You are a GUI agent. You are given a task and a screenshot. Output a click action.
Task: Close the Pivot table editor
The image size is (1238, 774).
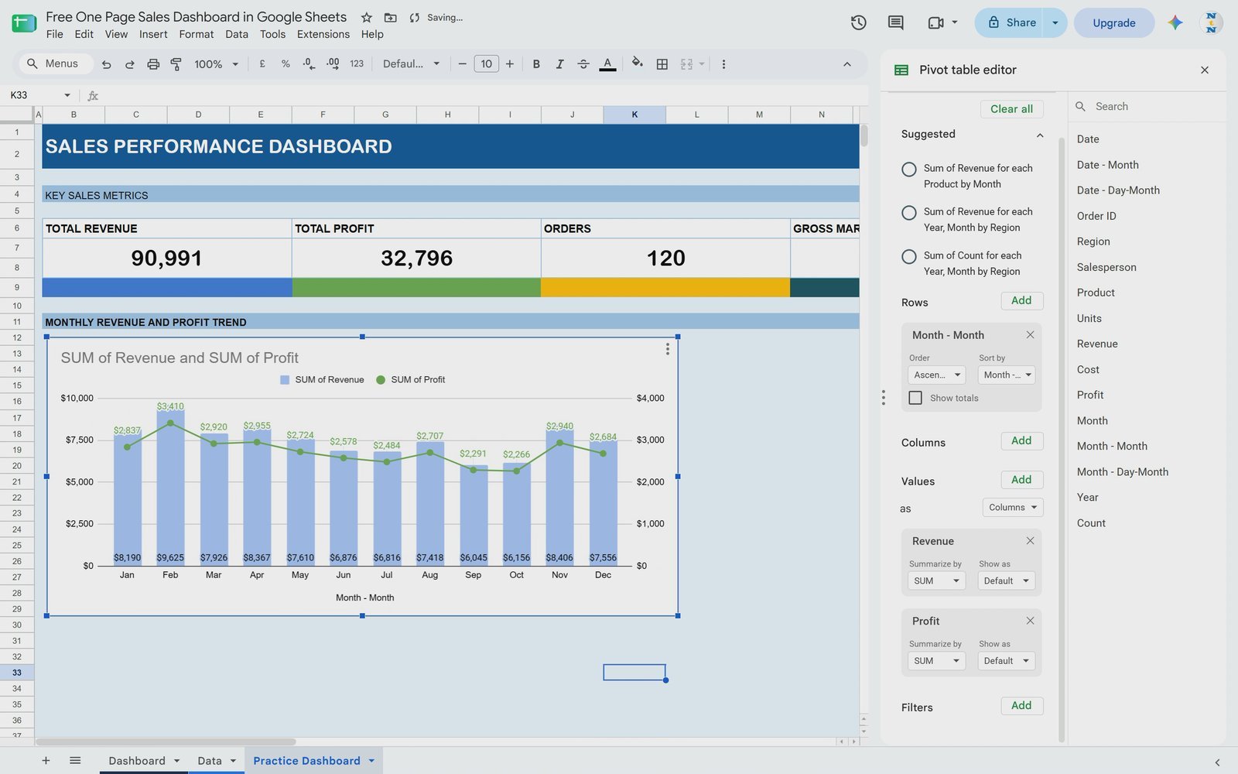pyautogui.click(x=1205, y=70)
